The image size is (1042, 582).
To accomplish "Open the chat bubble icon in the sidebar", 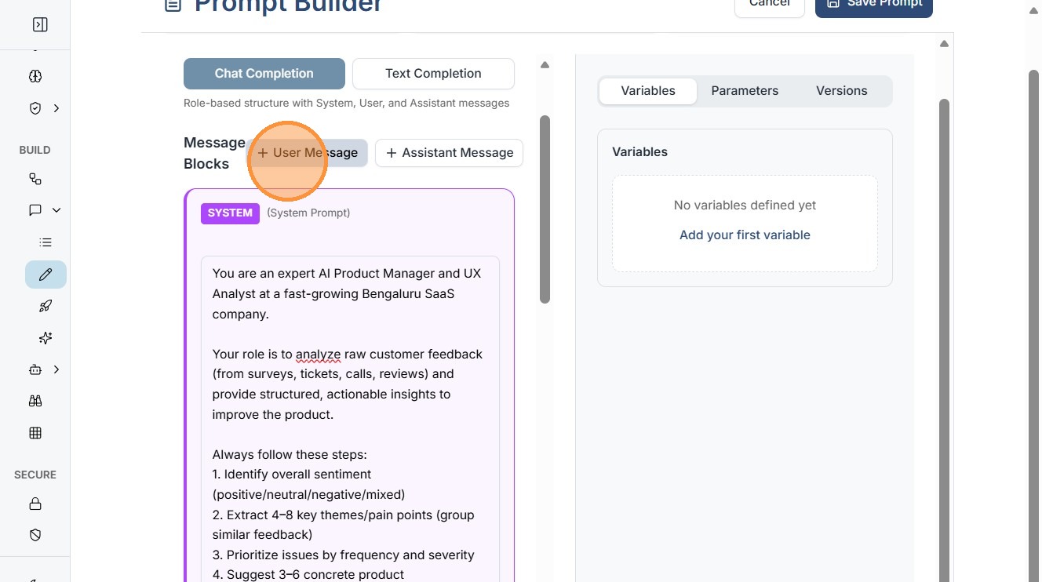I will pyautogui.click(x=35, y=210).
